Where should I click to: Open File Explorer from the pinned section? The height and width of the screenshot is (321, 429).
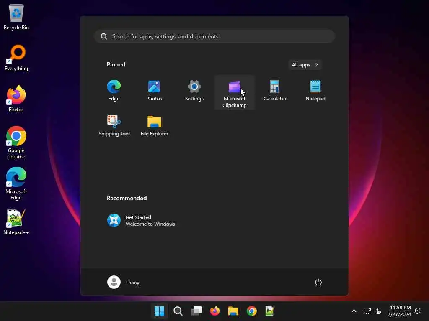(154, 126)
